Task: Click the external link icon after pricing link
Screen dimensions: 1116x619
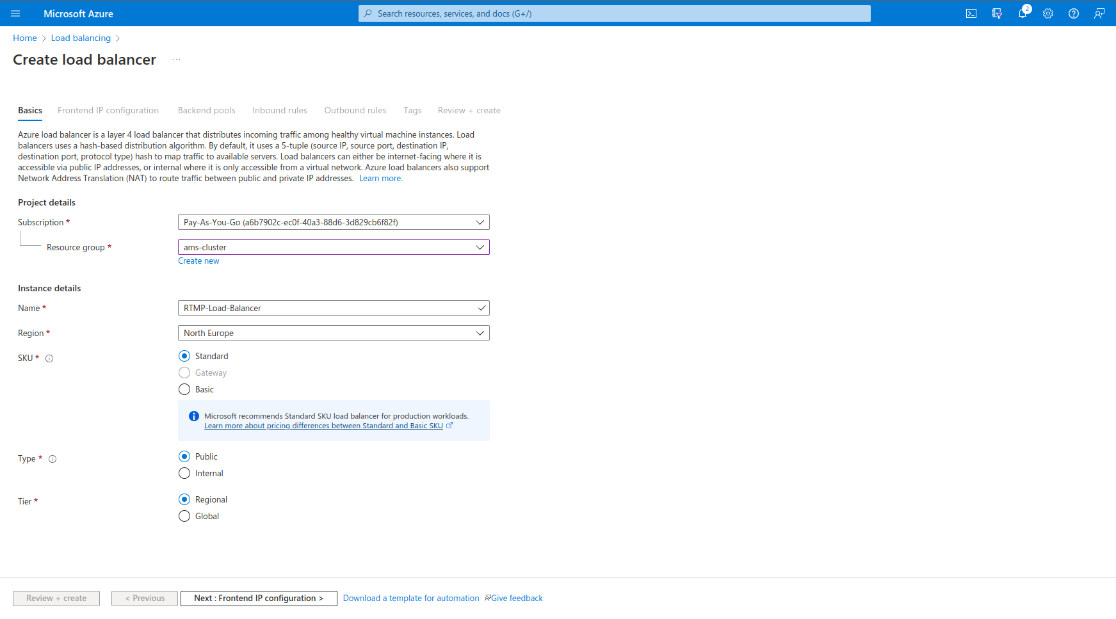Action: point(449,425)
